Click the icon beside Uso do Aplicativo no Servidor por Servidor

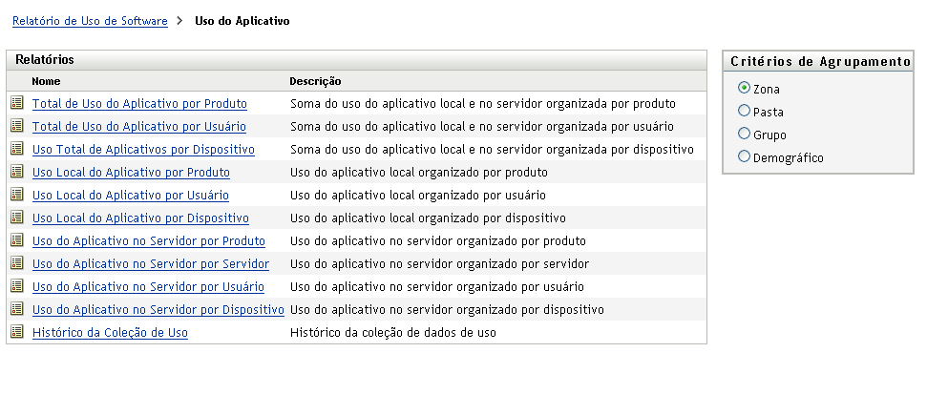coord(16,263)
